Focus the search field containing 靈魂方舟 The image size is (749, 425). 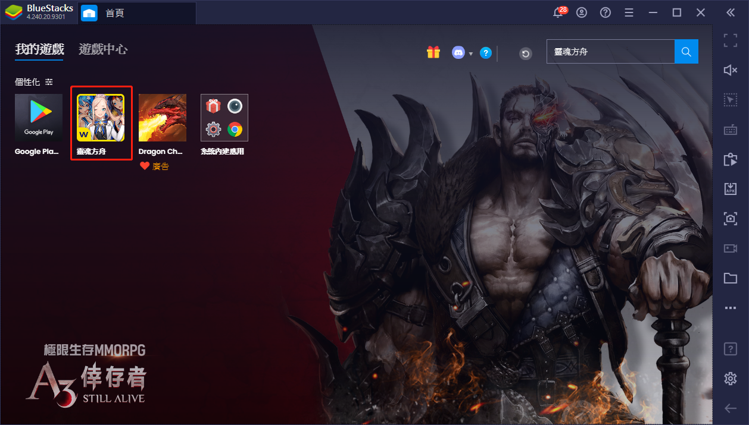pyautogui.click(x=610, y=52)
